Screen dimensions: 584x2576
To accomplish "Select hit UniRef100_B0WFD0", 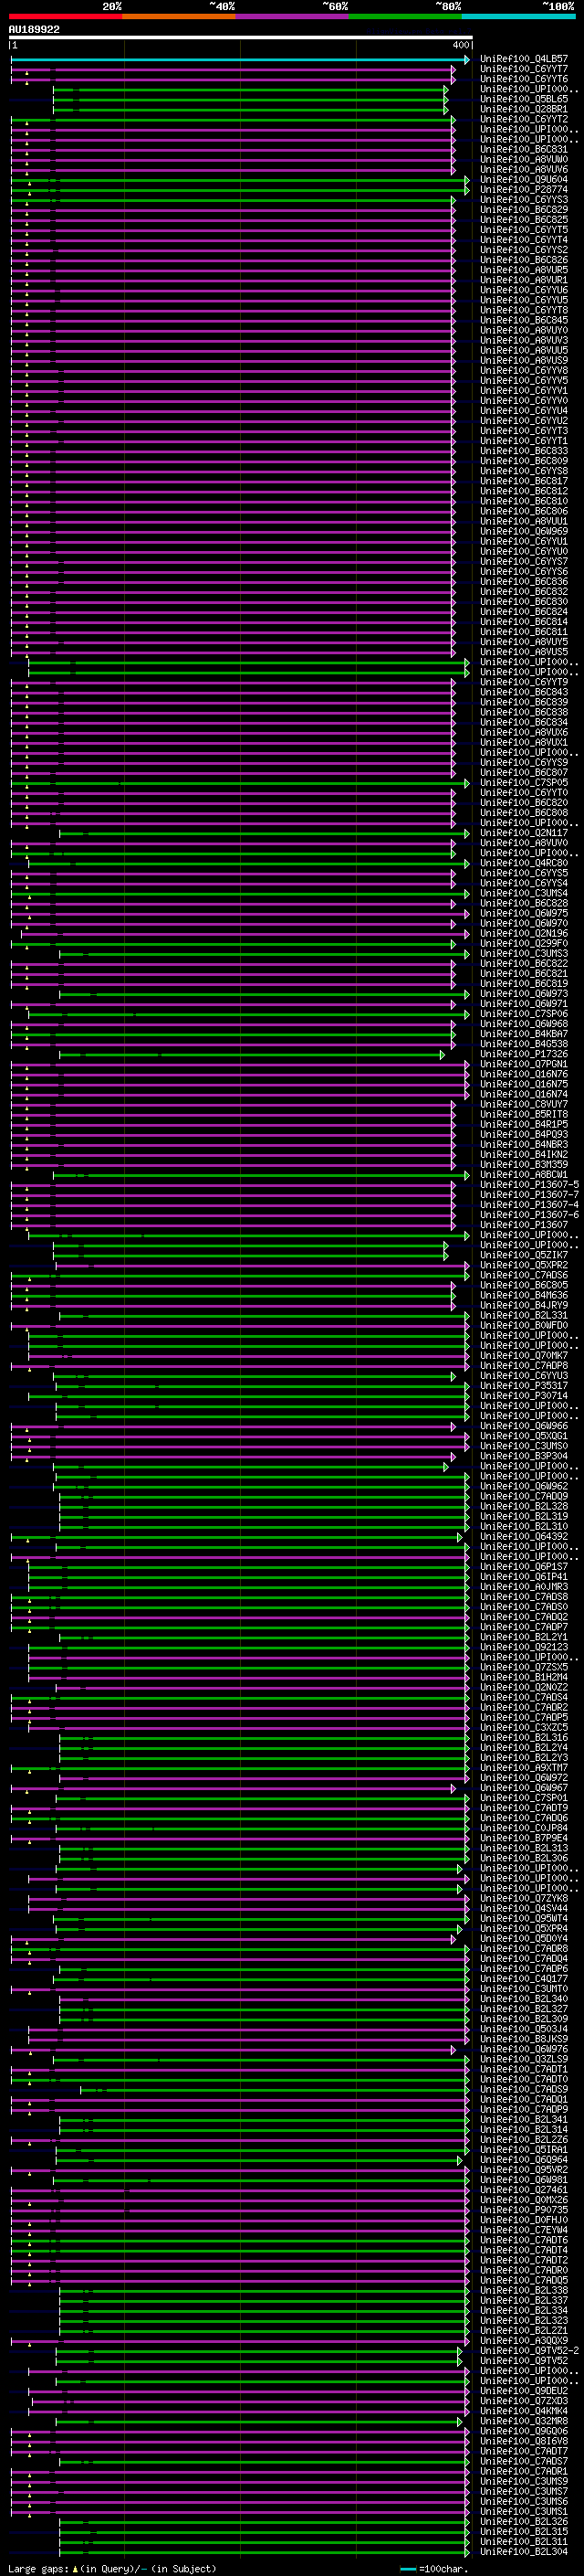I will coord(524,1325).
